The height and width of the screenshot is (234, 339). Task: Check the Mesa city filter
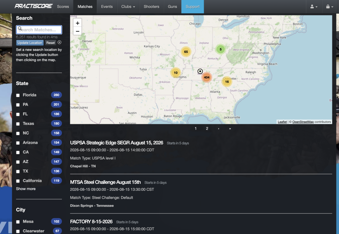[18, 222]
